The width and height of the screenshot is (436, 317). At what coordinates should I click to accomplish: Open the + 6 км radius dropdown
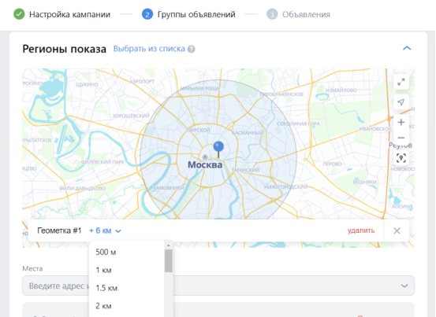(105, 230)
